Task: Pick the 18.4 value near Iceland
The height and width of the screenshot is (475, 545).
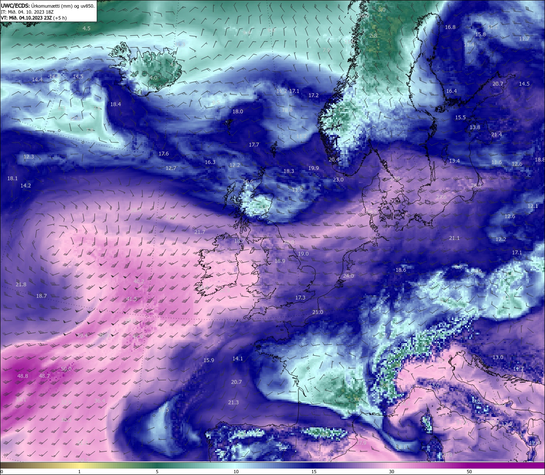Action: pos(115,104)
